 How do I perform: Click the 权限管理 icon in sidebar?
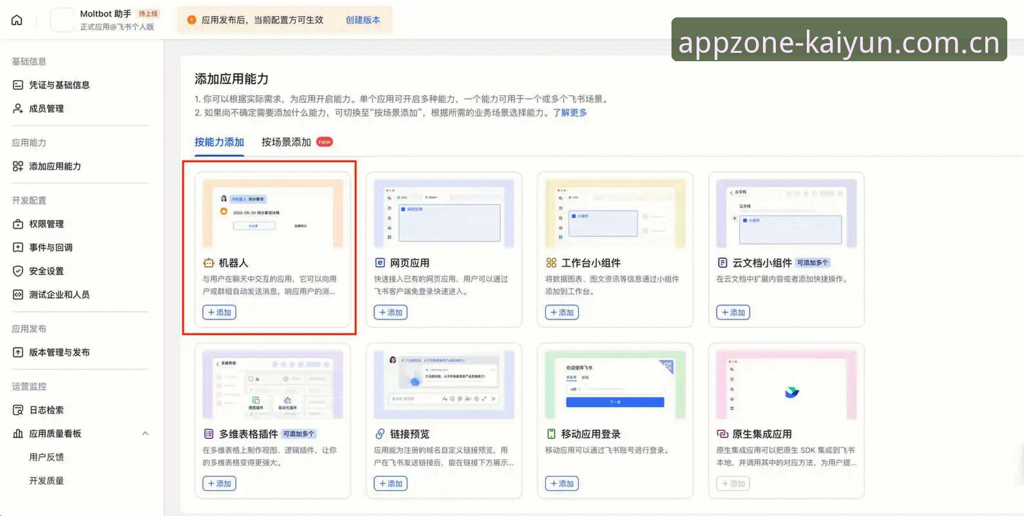[18, 224]
